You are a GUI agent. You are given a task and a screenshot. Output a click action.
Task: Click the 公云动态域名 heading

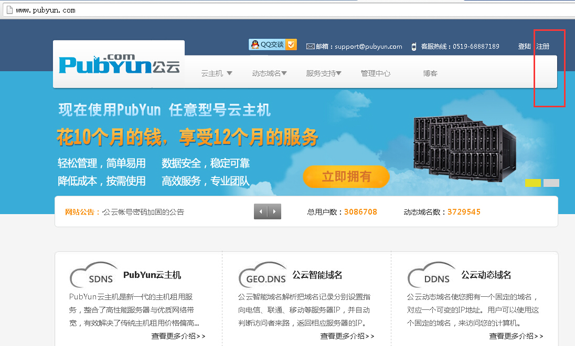486,275
